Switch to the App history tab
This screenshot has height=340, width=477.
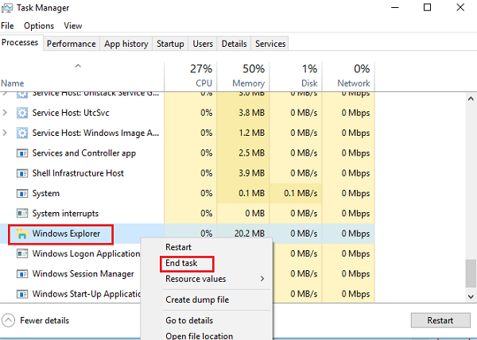[126, 44]
